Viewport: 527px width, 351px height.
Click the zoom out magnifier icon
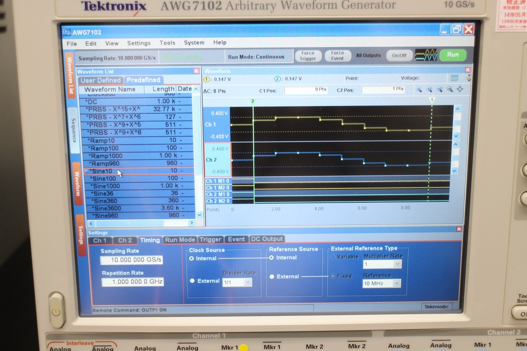pyautogui.click(x=450, y=89)
